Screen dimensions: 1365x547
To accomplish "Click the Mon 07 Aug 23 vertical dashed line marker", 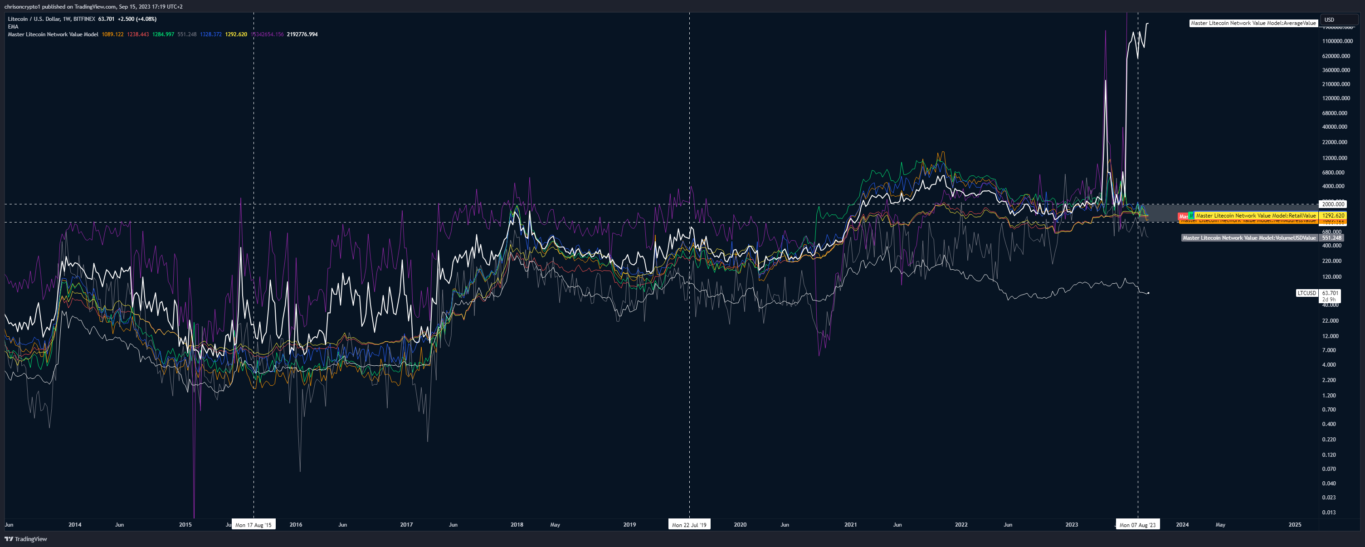I will tap(1137, 261).
